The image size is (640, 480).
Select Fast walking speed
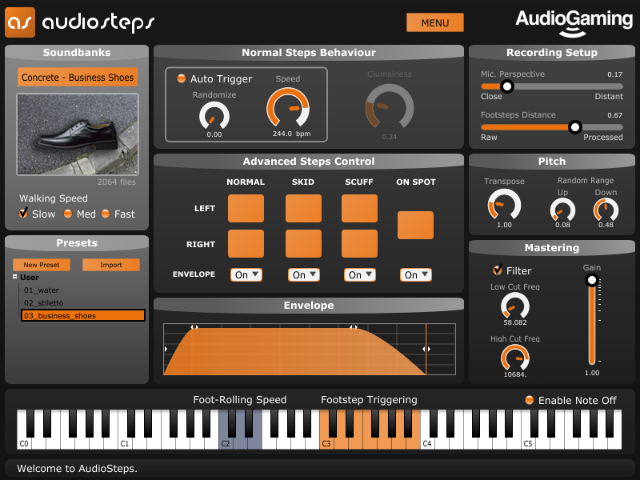[x=106, y=214]
